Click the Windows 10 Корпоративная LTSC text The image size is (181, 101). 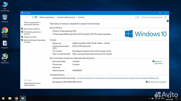tap(64, 31)
